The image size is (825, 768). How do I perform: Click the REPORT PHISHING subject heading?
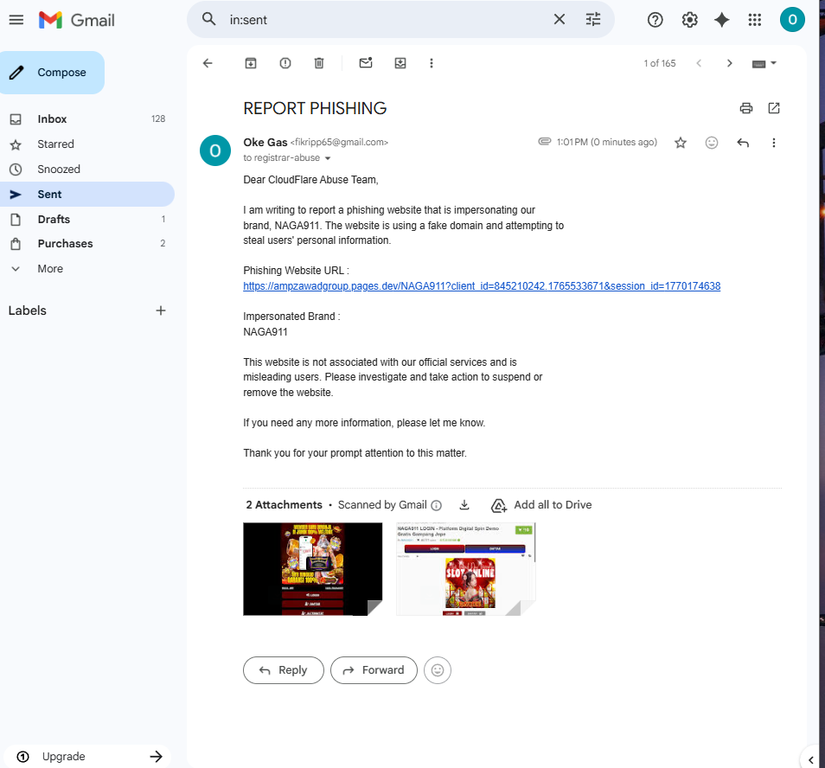pyautogui.click(x=315, y=108)
